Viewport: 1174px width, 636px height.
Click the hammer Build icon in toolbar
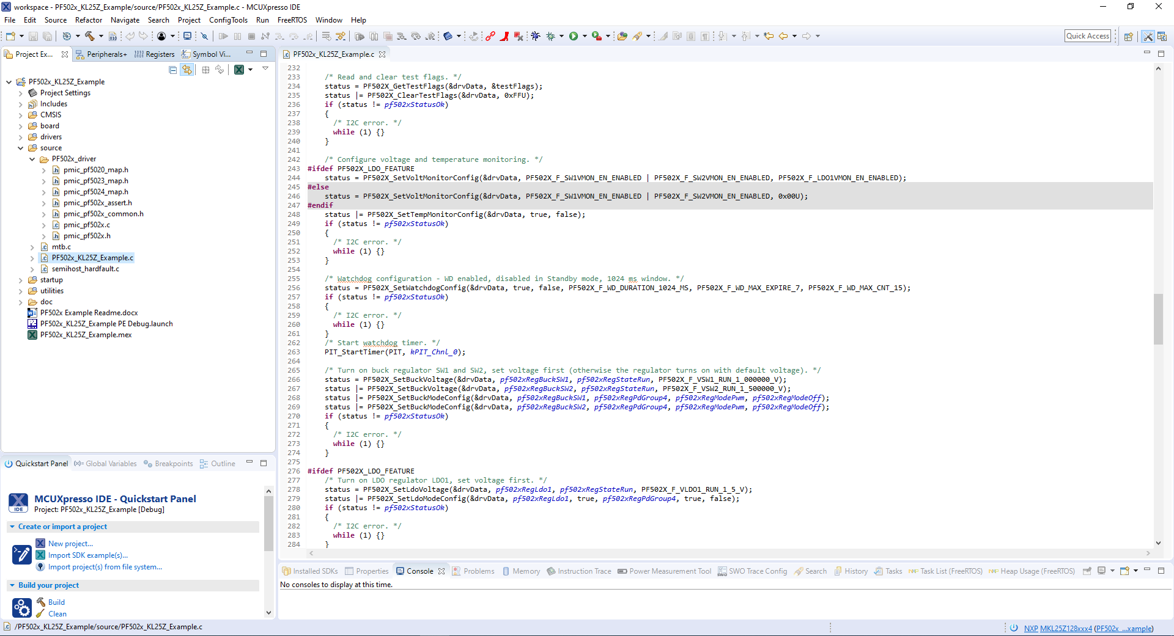[x=89, y=36]
